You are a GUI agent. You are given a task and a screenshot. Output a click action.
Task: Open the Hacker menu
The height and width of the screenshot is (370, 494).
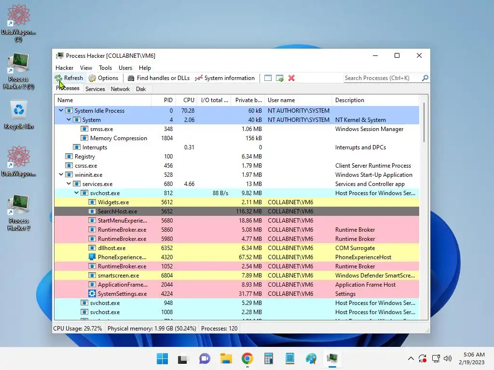[64, 67]
